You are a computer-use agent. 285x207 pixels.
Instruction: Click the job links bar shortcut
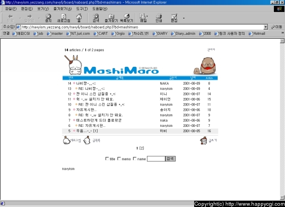pos(38,34)
